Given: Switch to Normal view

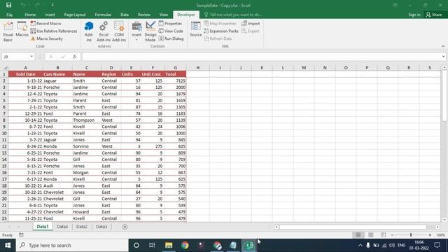Looking at the screenshot, I should (358, 235).
